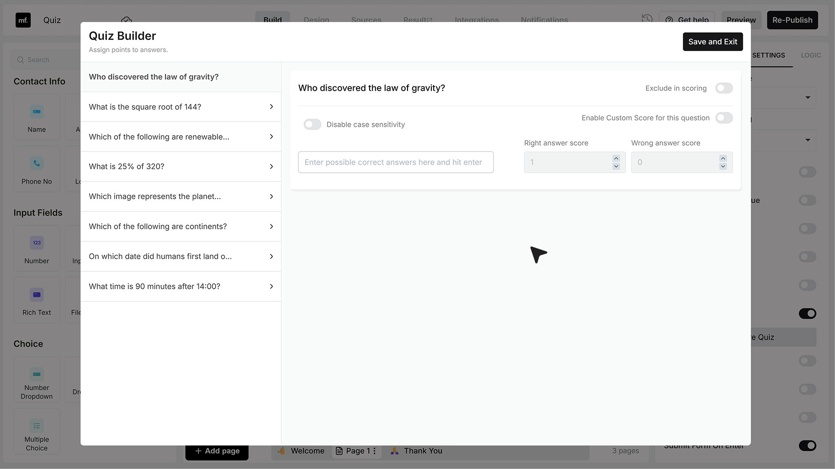This screenshot has width=835, height=469.
Task: Open the Integrations tab
Action: click(x=477, y=20)
